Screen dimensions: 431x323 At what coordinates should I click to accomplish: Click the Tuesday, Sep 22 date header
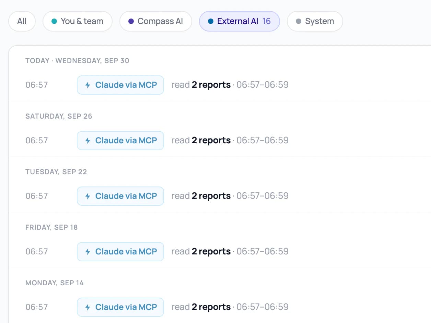(x=56, y=172)
